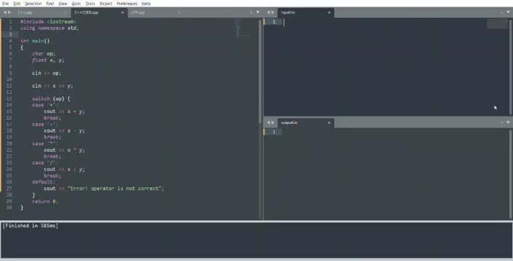This screenshot has height=261, width=513.
Task: Close the output.in tab
Action: [x=329, y=123]
